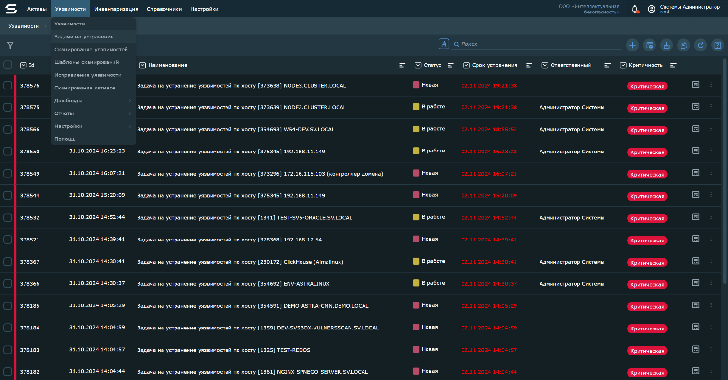Open card icon for task 378576
728x380 pixels.
point(695,85)
